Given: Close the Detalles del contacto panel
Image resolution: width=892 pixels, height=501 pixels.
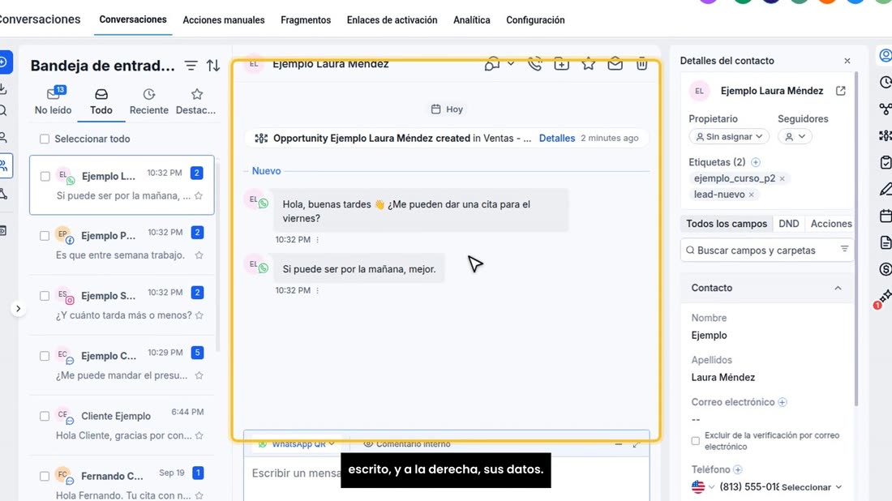Looking at the screenshot, I should [x=847, y=61].
